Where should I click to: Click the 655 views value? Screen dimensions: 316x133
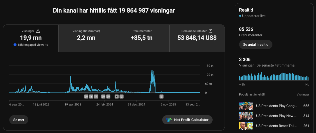pyautogui.click(x=306, y=106)
